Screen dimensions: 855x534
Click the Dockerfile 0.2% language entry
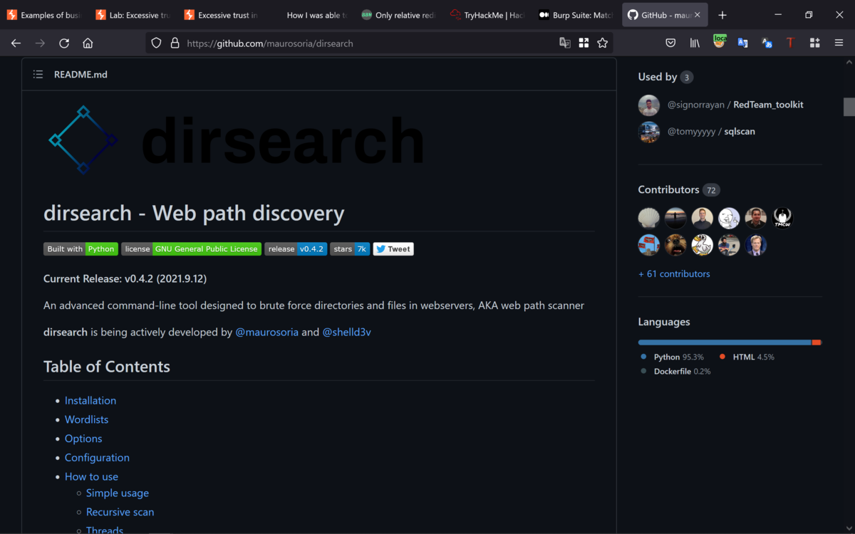675,372
